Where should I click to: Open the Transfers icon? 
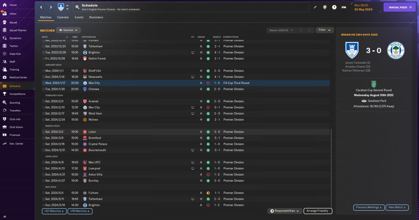(5, 110)
